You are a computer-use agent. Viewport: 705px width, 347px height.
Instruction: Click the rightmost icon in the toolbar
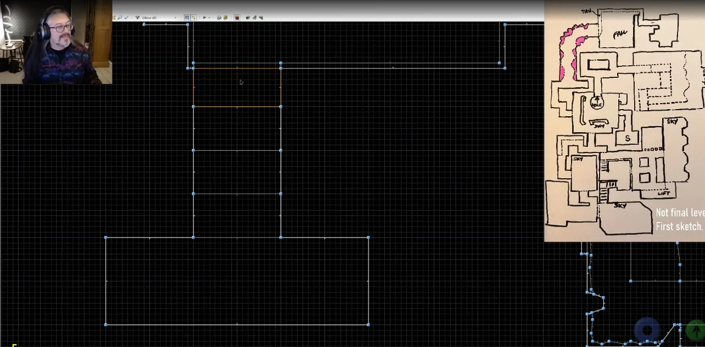[x=261, y=18]
